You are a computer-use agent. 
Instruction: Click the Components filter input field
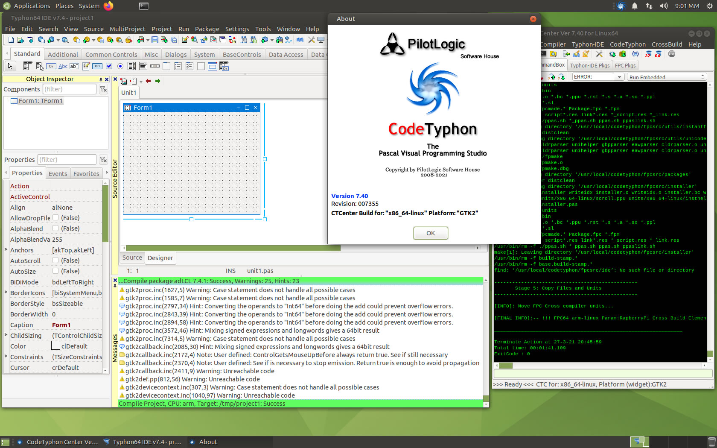(69, 89)
